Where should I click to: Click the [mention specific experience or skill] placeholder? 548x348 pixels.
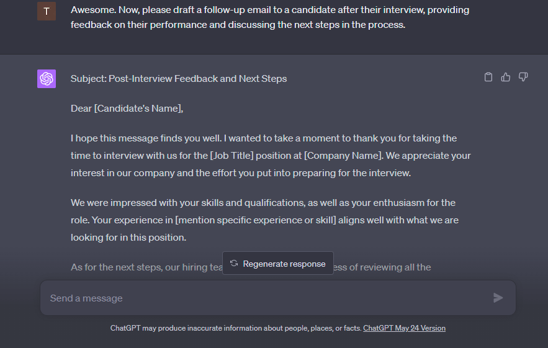pos(256,220)
